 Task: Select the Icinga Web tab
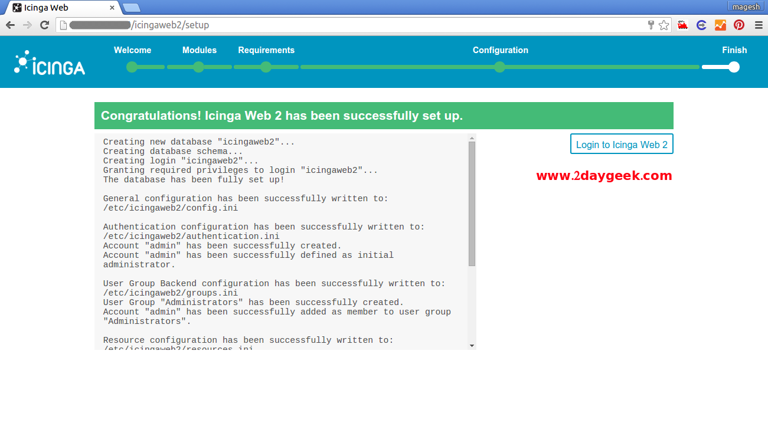61,8
